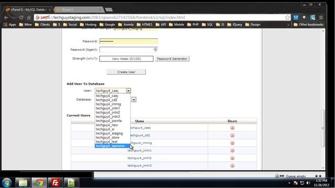Open the Other bookmarks folder
Viewport: 335px width, 188px height.
pyautogui.click(x=308, y=25)
